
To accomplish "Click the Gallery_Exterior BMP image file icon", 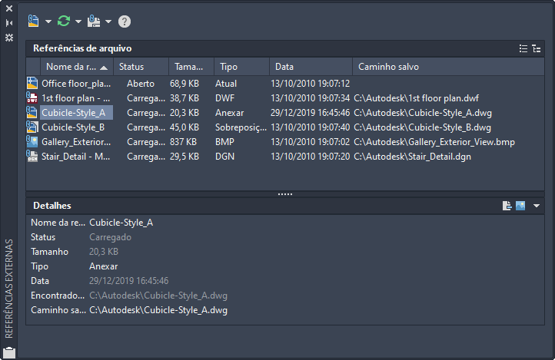I will point(32,142).
